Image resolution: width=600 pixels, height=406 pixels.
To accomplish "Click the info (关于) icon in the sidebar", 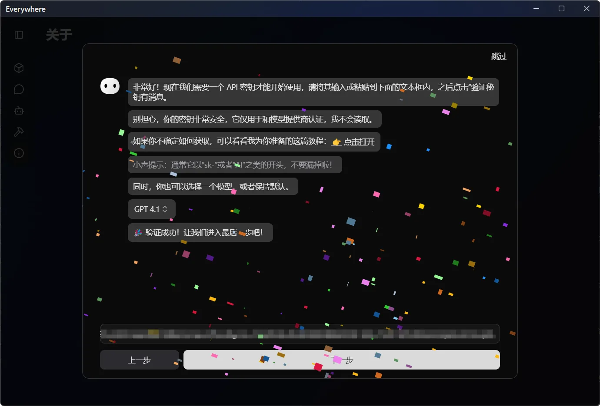I will pyautogui.click(x=19, y=153).
